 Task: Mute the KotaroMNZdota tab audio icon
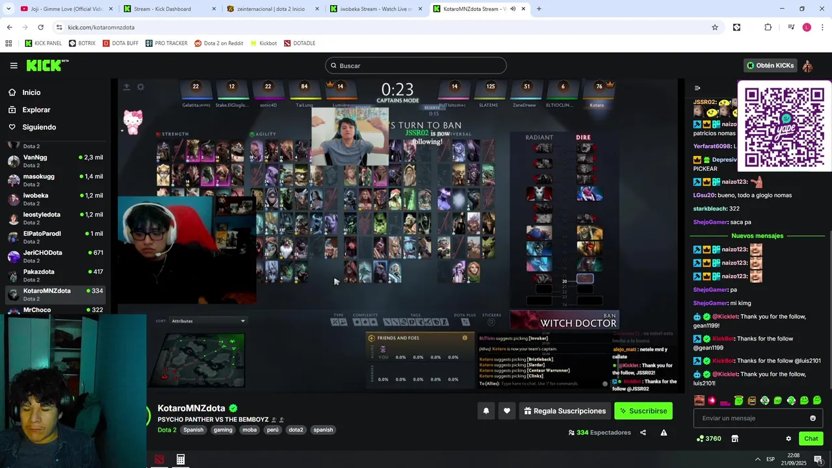pyautogui.click(x=513, y=9)
